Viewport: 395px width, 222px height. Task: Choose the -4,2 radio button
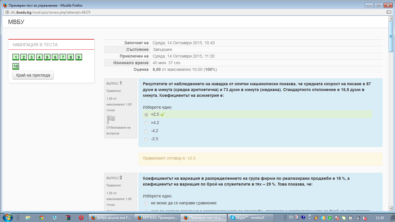(146, 131)
